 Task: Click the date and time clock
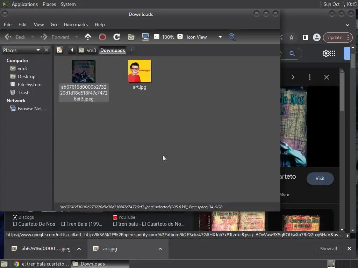click(340, 4)
